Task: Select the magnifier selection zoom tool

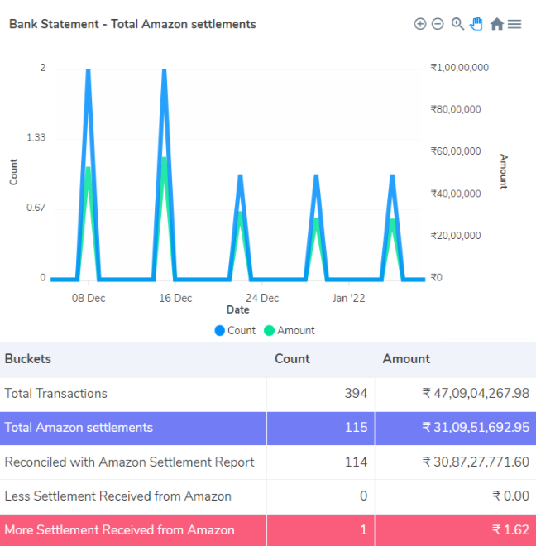Action: point(457,24)
